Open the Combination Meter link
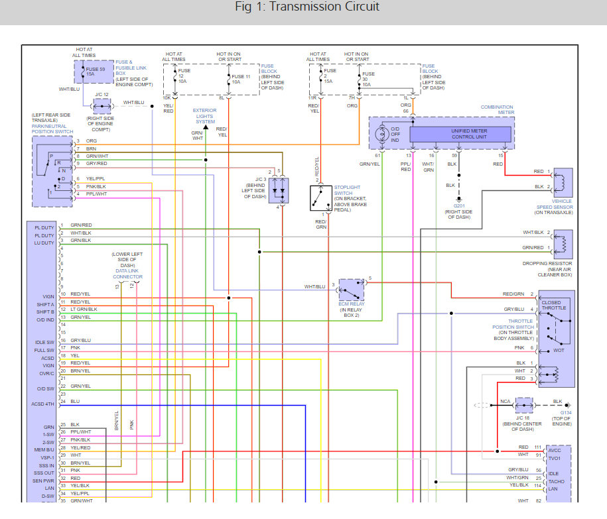The width and height of the screenshot is (607, 519). (x=498, y=110)
